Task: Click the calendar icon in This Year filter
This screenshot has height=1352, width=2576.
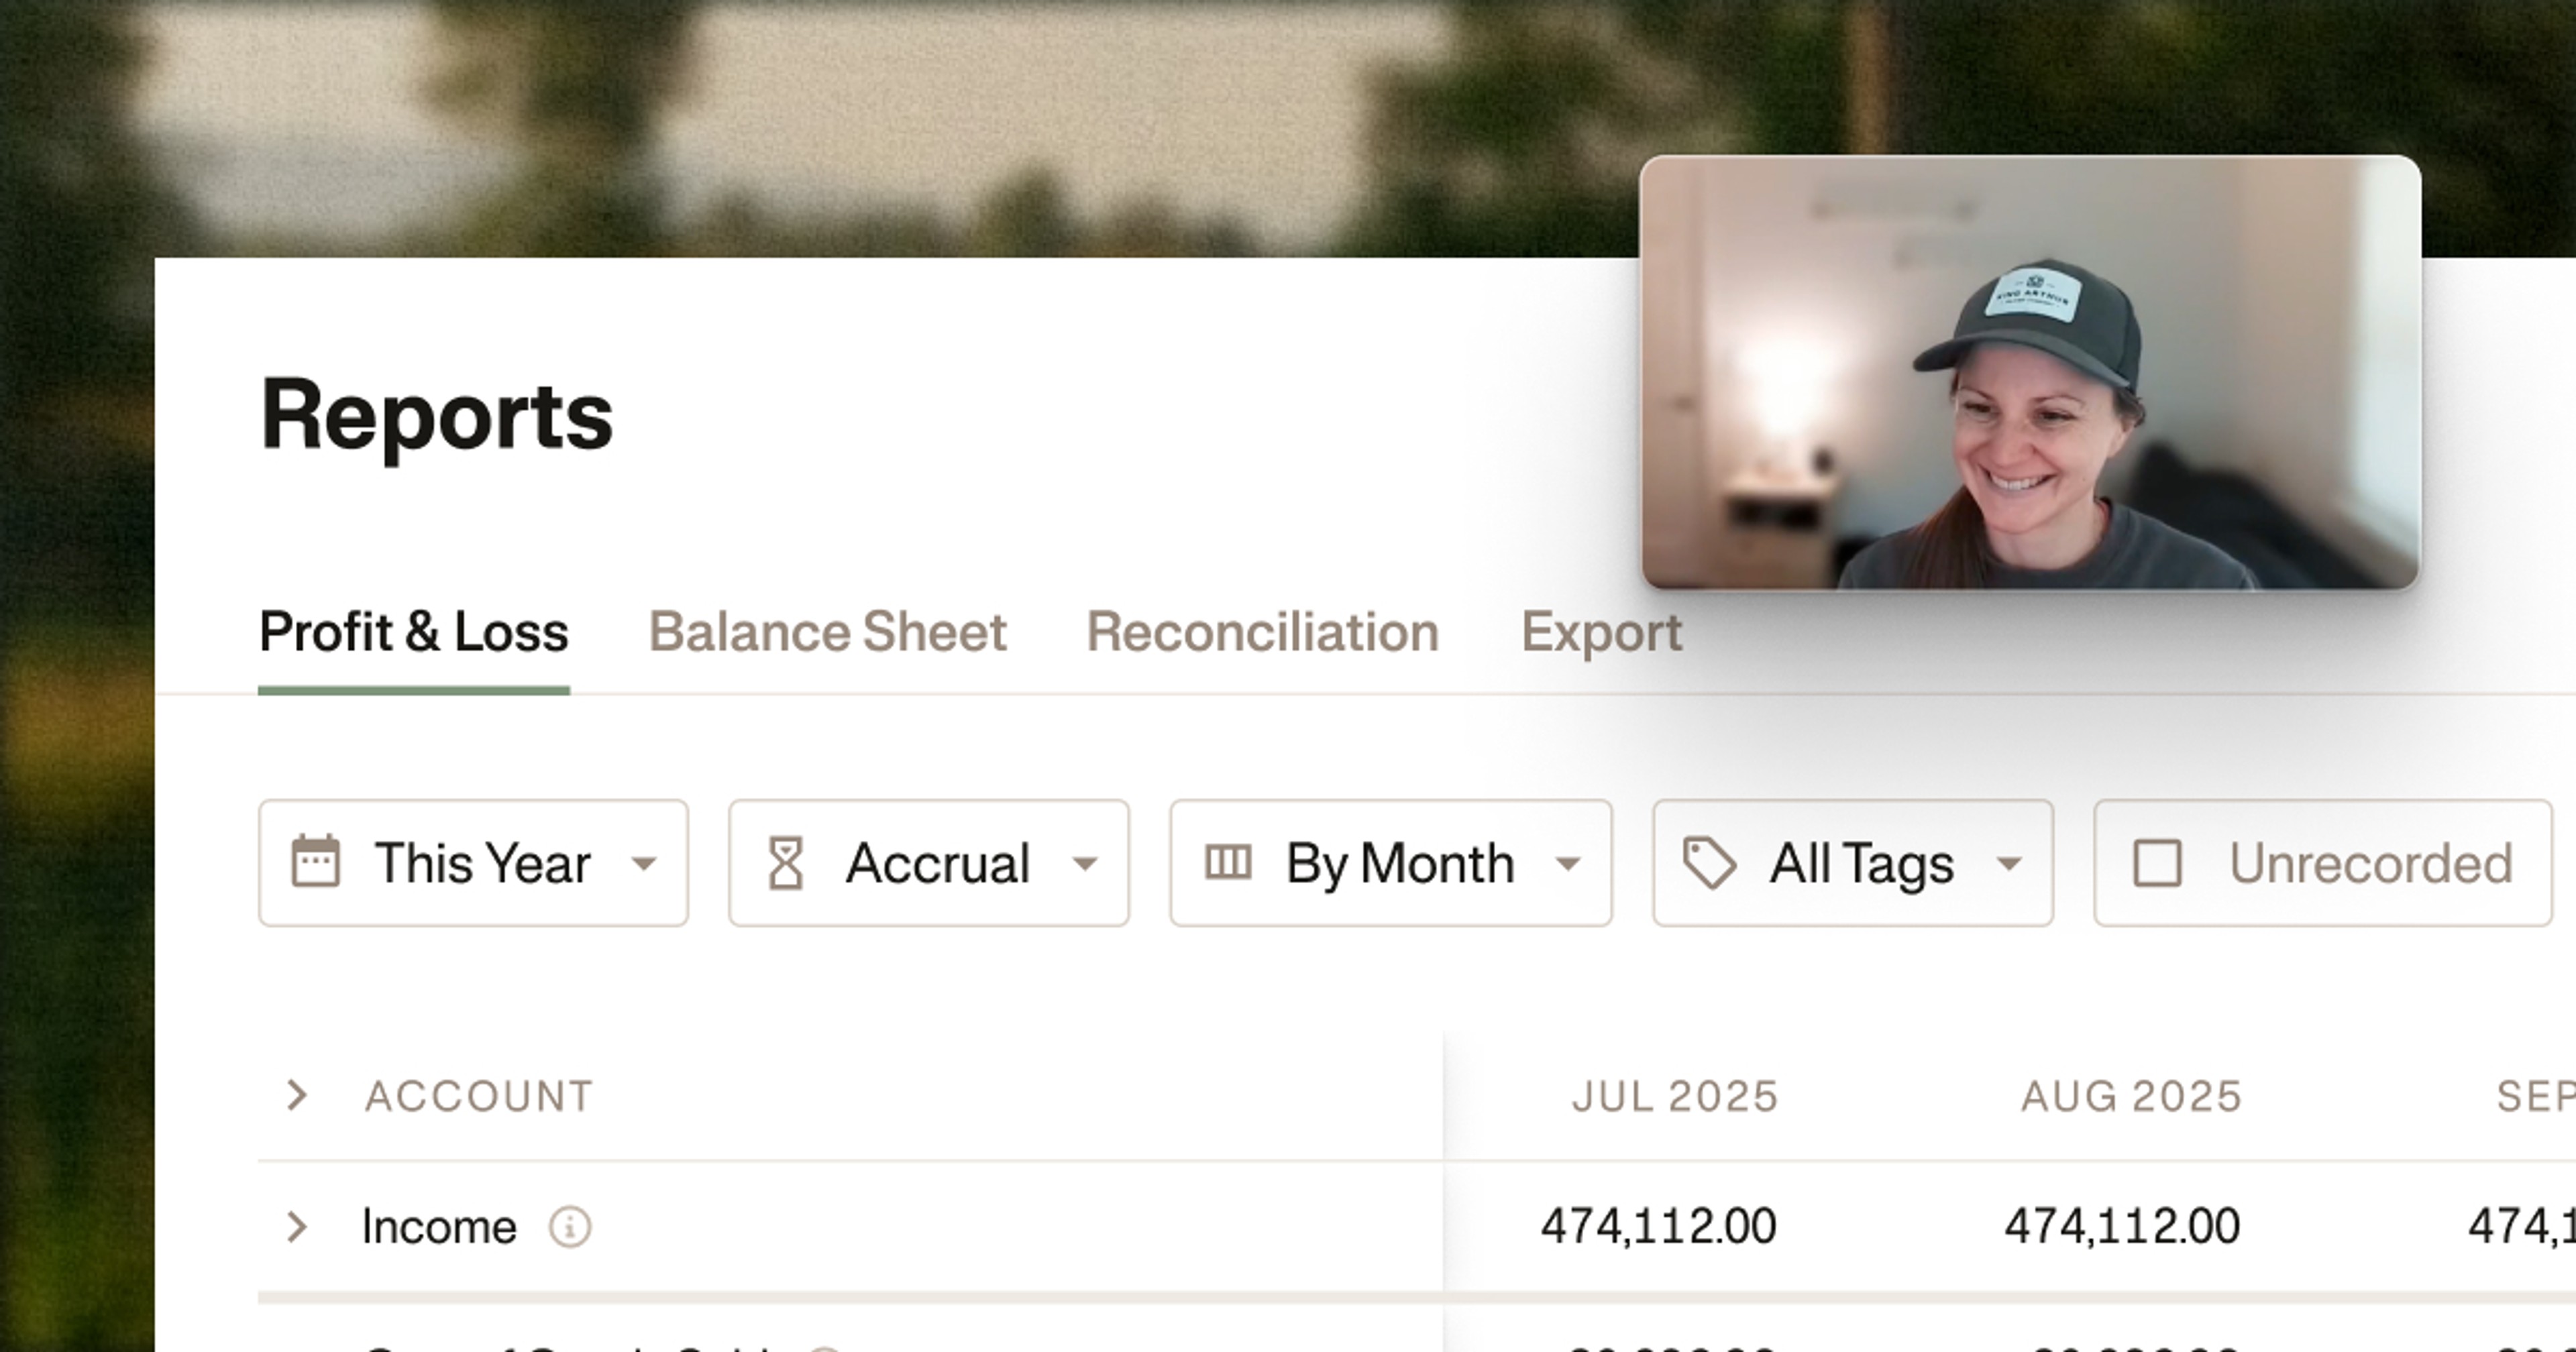Action: point(315,862)
